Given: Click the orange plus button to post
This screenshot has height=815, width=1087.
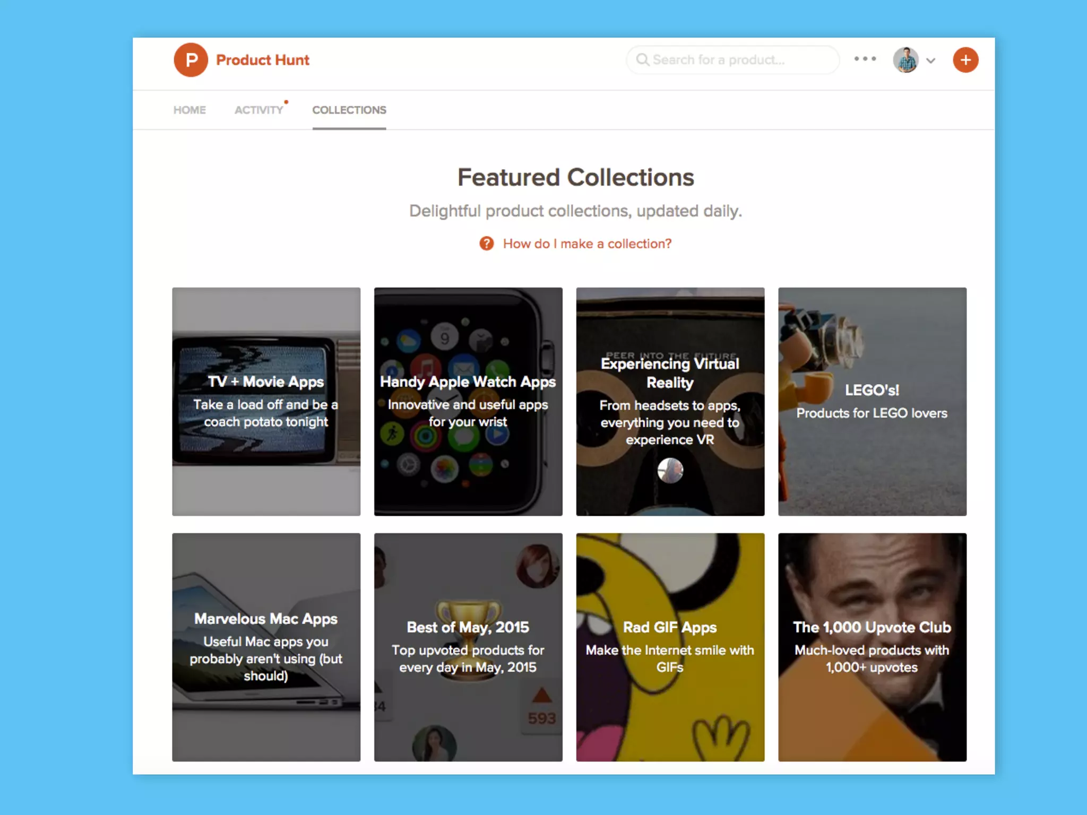Looking at the screenshot, I should click(965, 60).
